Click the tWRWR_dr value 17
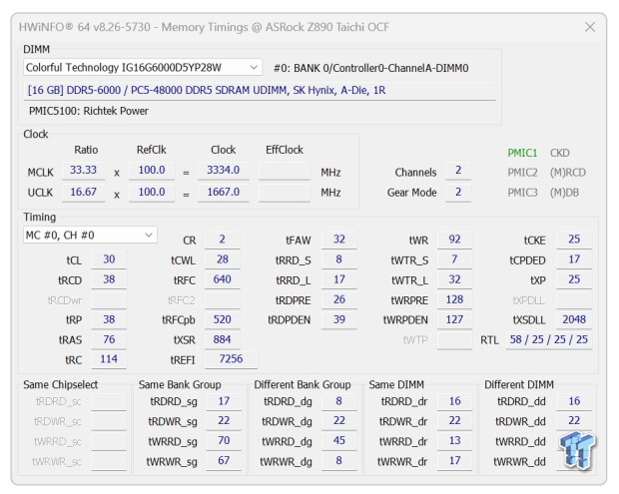Screen dimensions: 619x494 point(455,461)
